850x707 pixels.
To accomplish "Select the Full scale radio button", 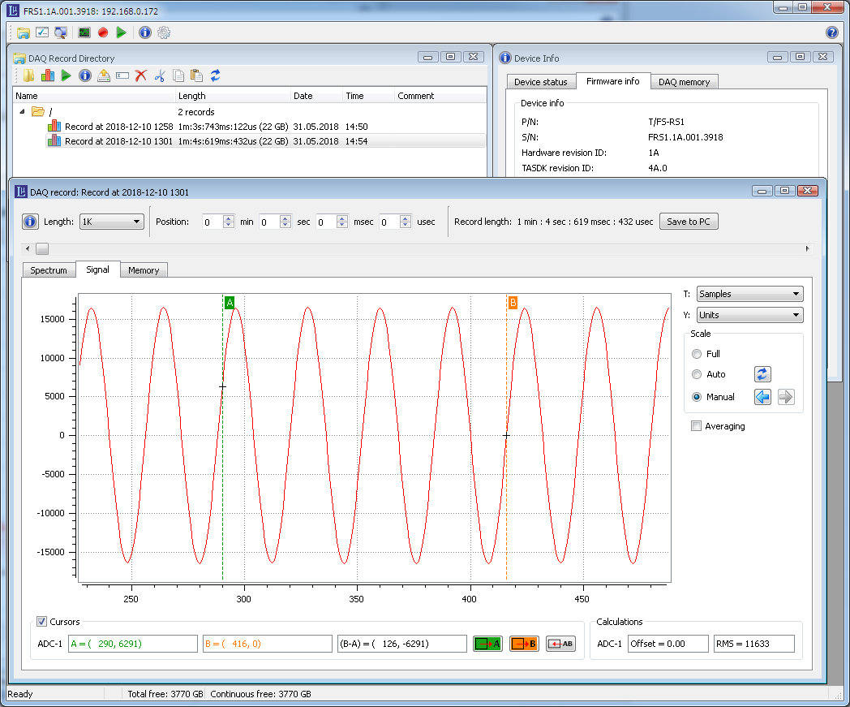I will click(697, 354).
